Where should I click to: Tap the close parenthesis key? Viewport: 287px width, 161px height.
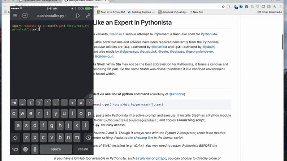pos(39,103)
